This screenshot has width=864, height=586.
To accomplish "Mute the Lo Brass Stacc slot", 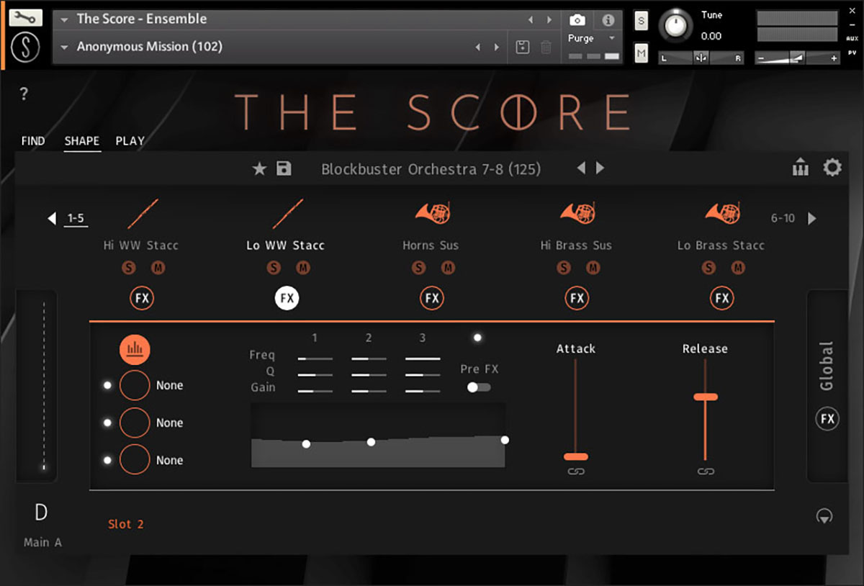I will (x=738, y=268).
